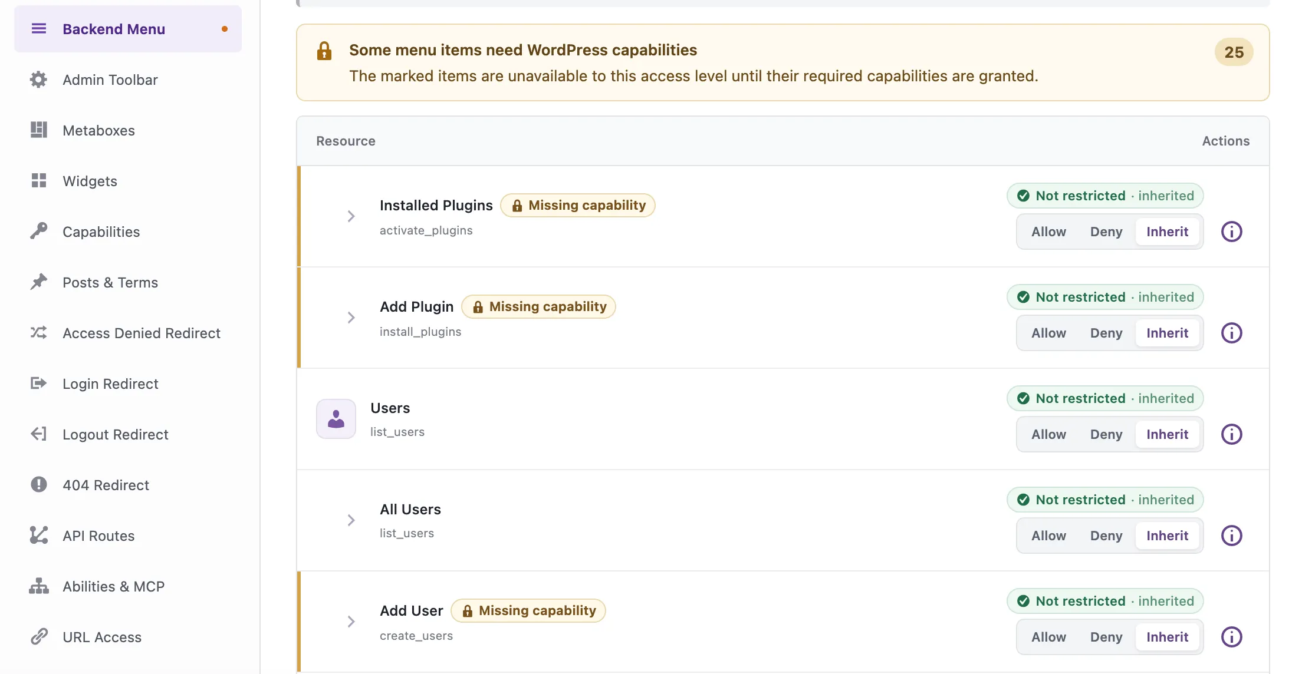Open info for Add Plugin row
Screen dimensions: 1302x674
[x=1231, y=333]
